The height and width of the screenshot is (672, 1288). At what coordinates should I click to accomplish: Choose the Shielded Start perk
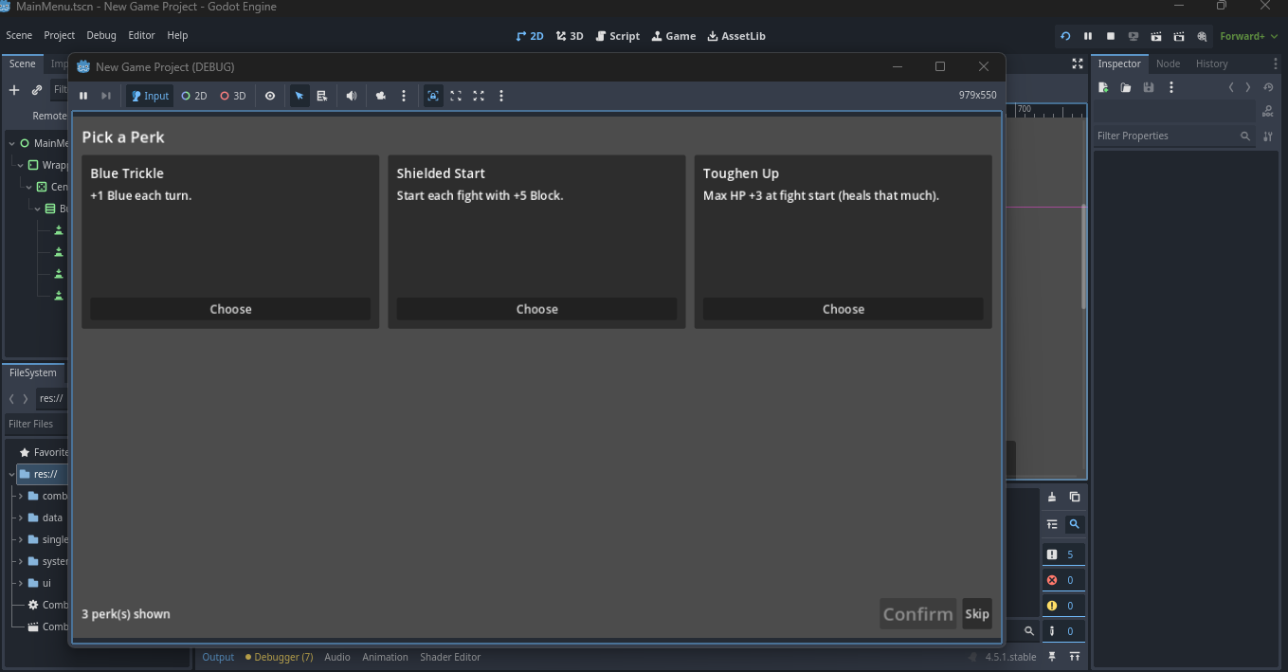click(536, 309)
